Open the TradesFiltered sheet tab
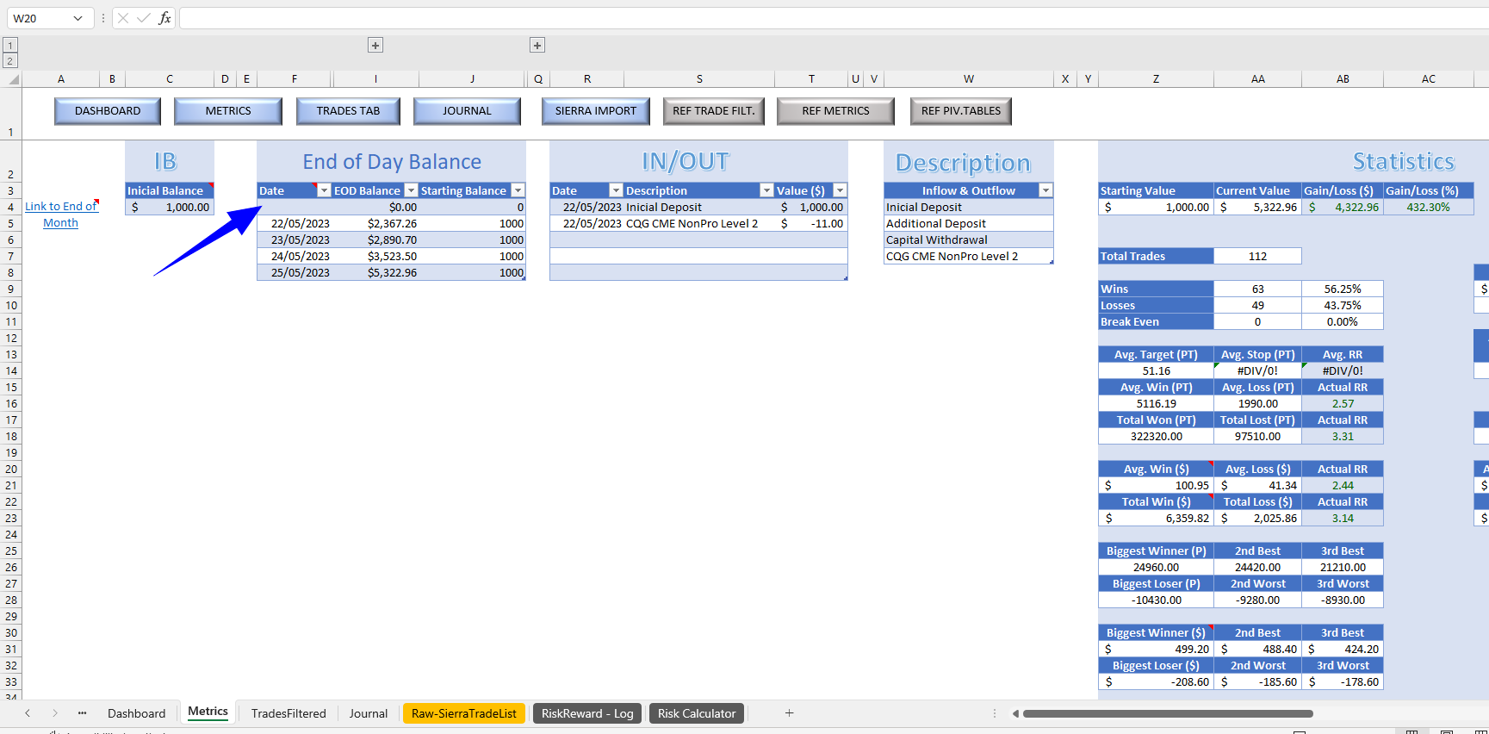The width and height of the screenshot is (1489, 734). [x=288, y=713]
